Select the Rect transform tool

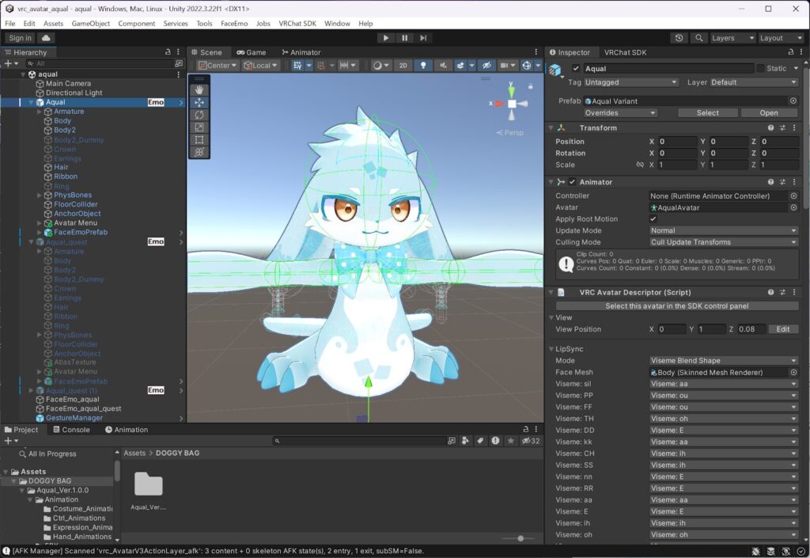click(x=199, y=139)
